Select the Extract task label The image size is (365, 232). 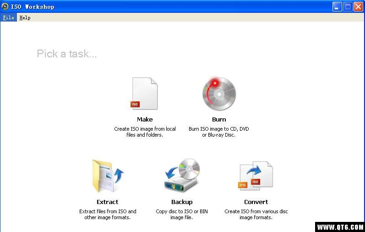[x=107, y=202]
